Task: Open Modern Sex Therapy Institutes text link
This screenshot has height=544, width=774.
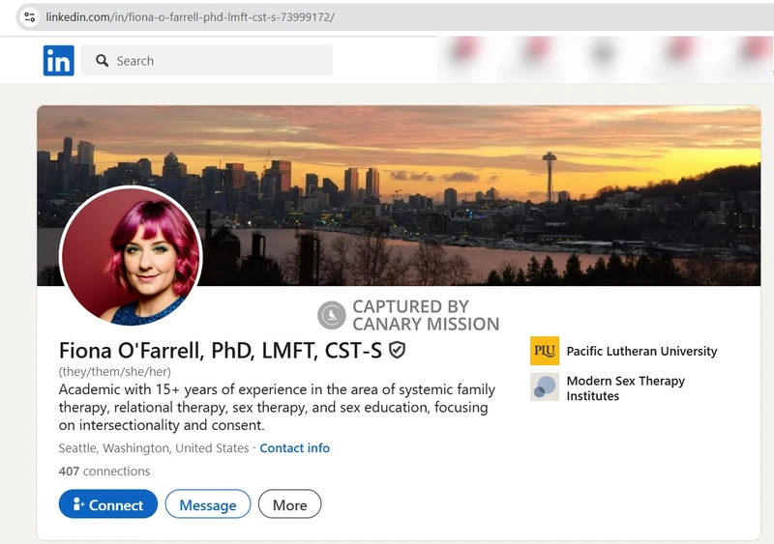Action: (625, 387)
